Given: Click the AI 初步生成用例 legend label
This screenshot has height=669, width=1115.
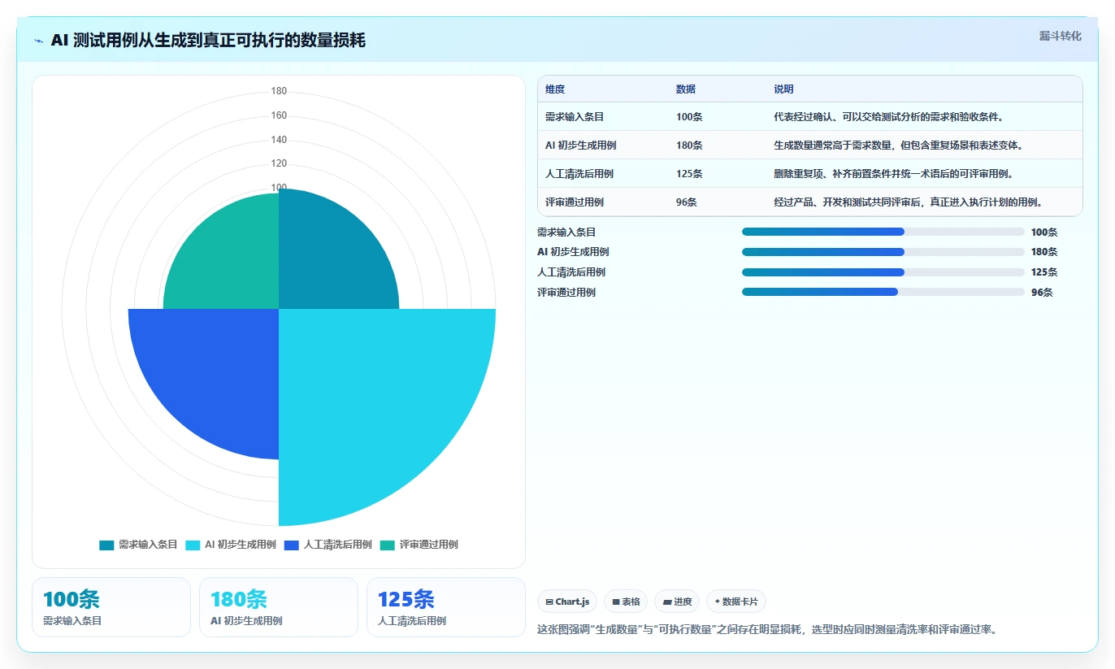Looking at the screenshot, I should click(241, 545).
